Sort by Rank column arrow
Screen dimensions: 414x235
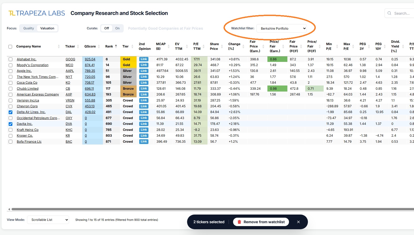(116, 46)
